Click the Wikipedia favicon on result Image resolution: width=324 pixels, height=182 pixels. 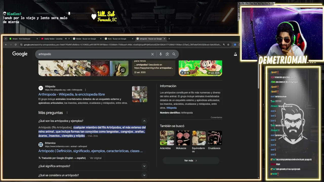pyautogui.click(x=41, y=88)
